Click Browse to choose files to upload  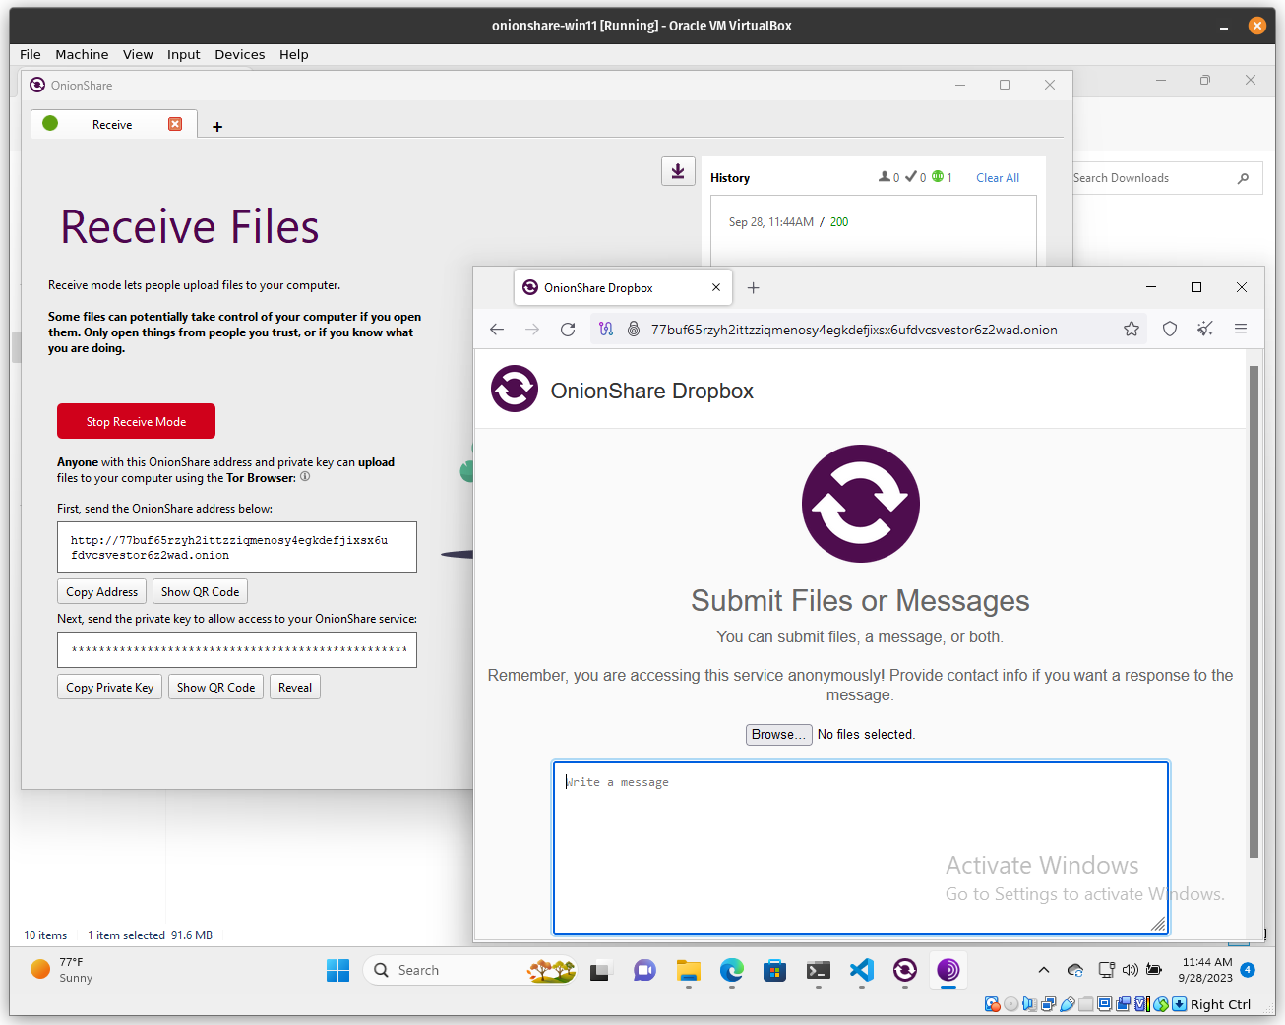(x=778, y=734)
